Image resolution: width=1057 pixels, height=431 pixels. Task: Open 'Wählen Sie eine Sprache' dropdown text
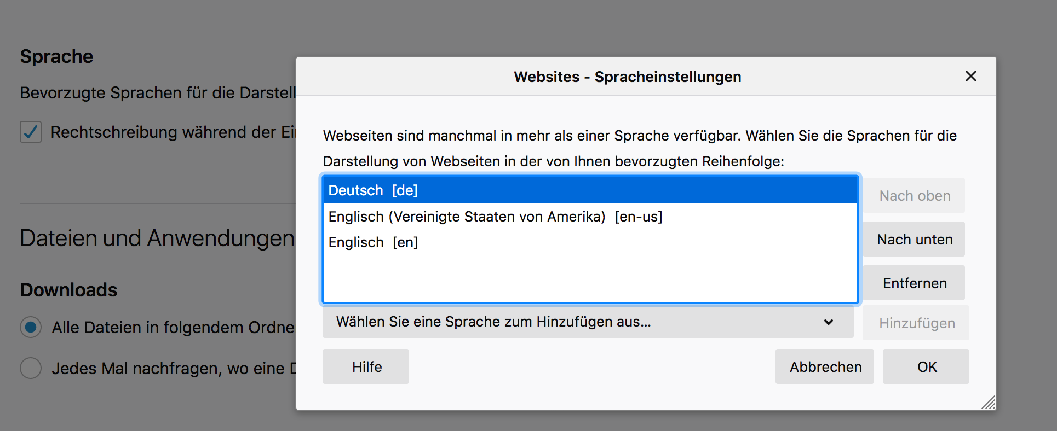click(x=493, y=322)
